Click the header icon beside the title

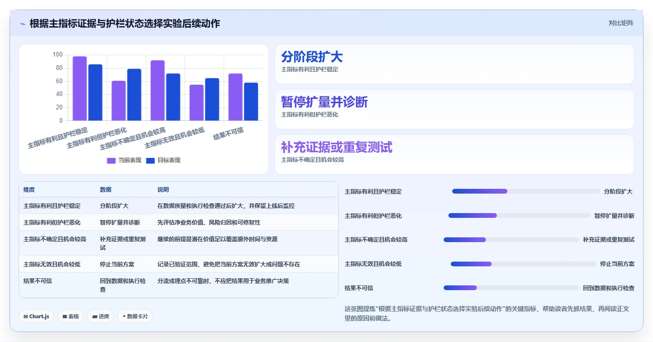tap(22, 24)
